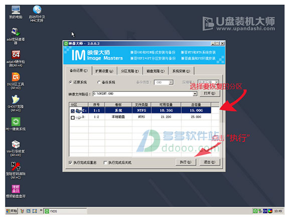Screen dimensions: 291x221
Task: Click the 系统 volume label cell in C: row
Action: point(118,111)
